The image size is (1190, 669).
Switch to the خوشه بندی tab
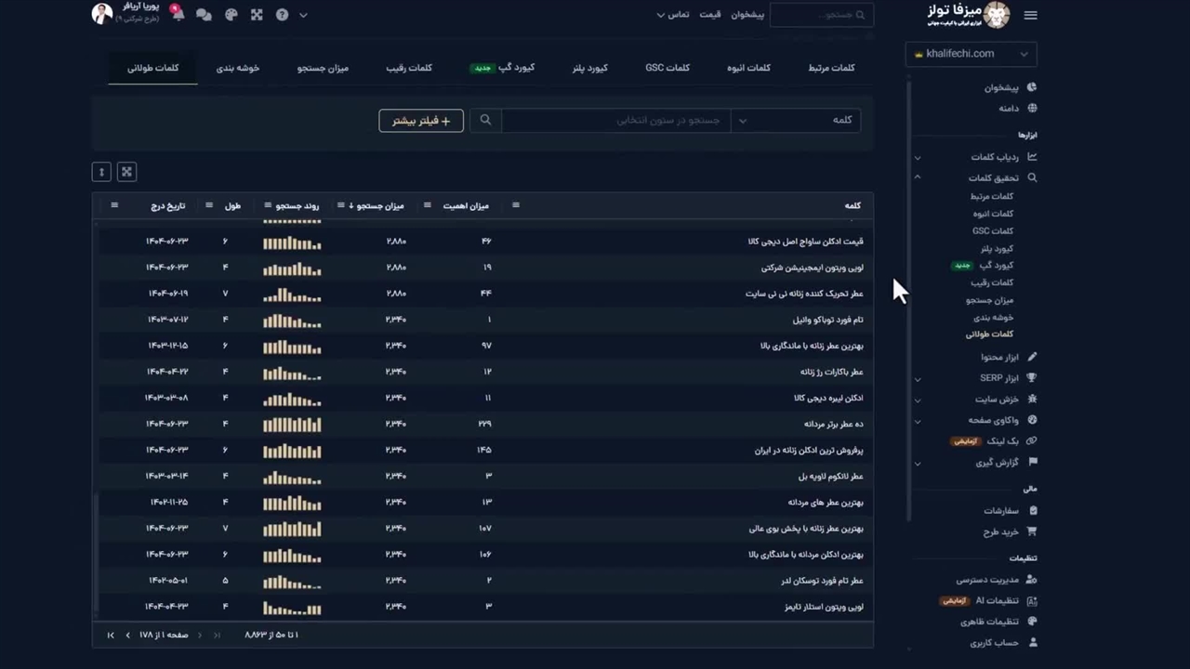tap(238, 68)
